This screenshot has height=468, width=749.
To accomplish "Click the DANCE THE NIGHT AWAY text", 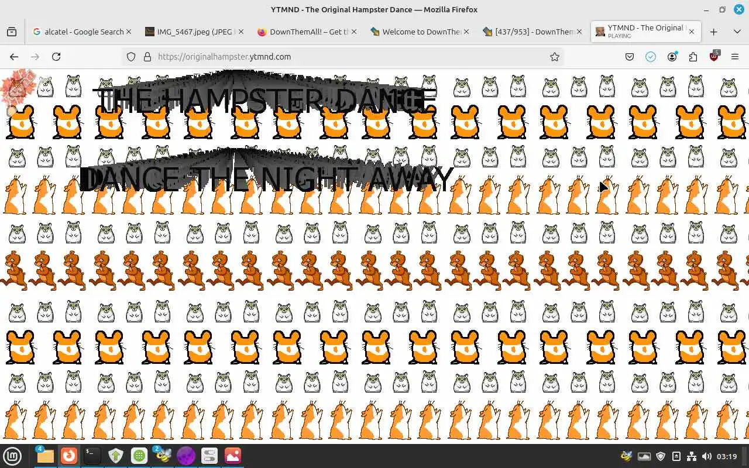I will pyautogui.click(x=267, y=179).
